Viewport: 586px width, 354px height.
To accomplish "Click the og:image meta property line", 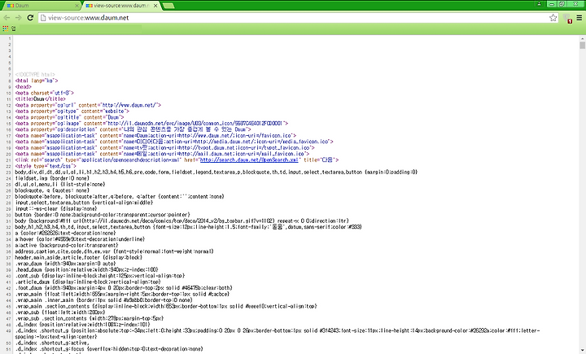I will pos(151,124).
